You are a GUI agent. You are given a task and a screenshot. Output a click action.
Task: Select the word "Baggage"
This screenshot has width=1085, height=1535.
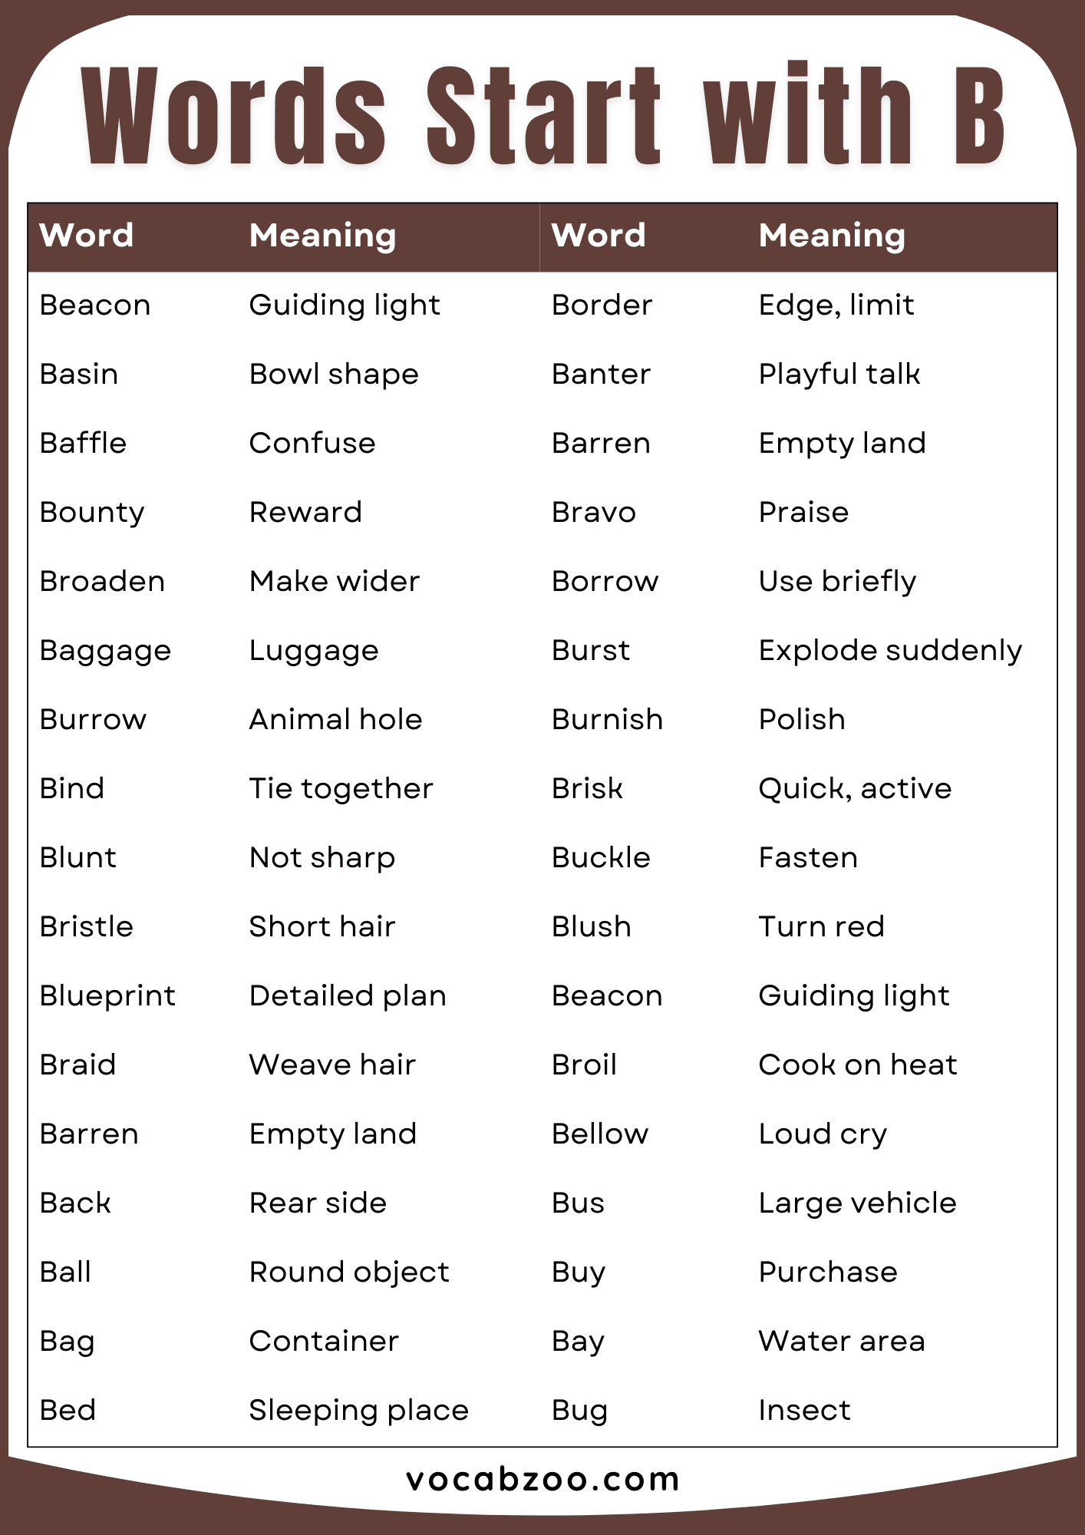click(x=105, y=650)
